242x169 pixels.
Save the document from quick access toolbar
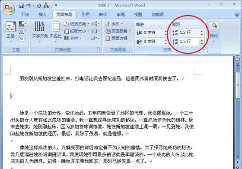[21, 6]
